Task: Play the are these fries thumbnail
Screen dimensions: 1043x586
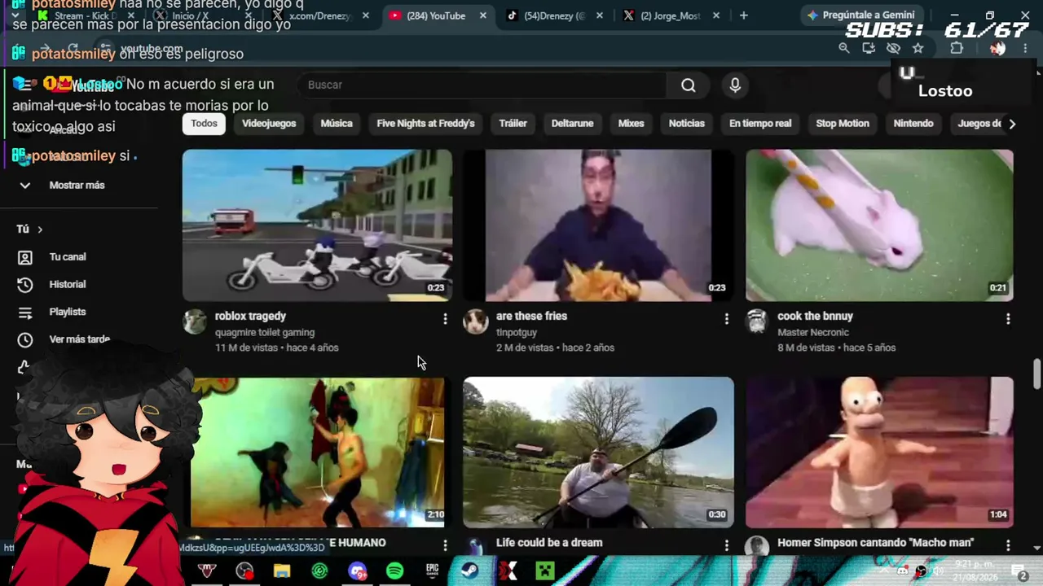Action: 598,225
